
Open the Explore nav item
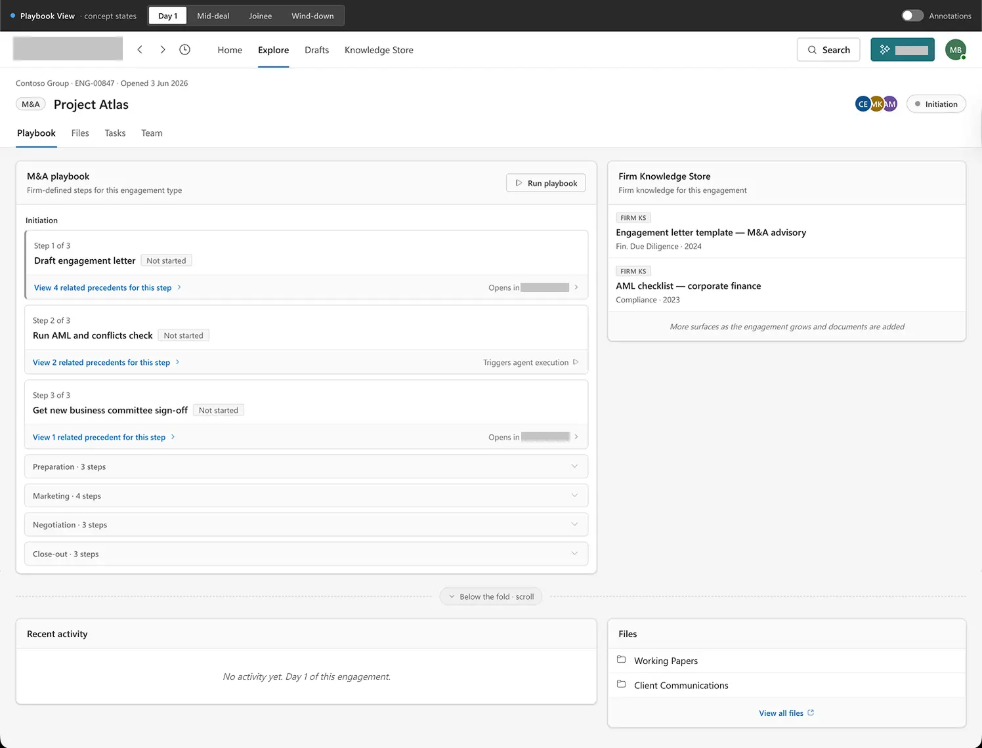point(274,50)
